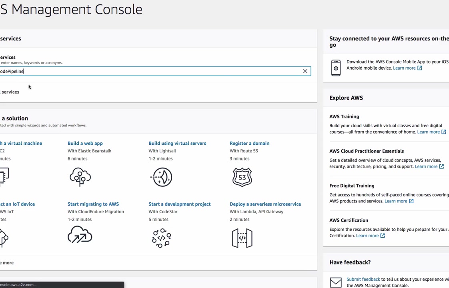Click the Elastic Beanstalk tree cloud icon
Screen dimensions: 449x288
[x=80, y=177]
